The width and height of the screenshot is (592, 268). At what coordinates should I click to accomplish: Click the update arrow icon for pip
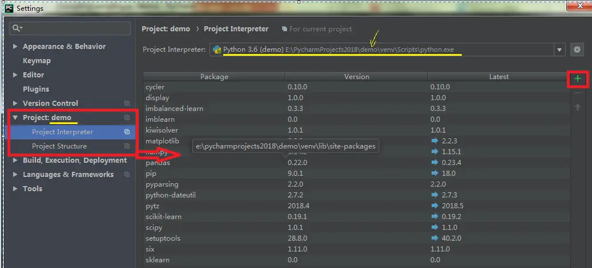click(x=435, y=174)
